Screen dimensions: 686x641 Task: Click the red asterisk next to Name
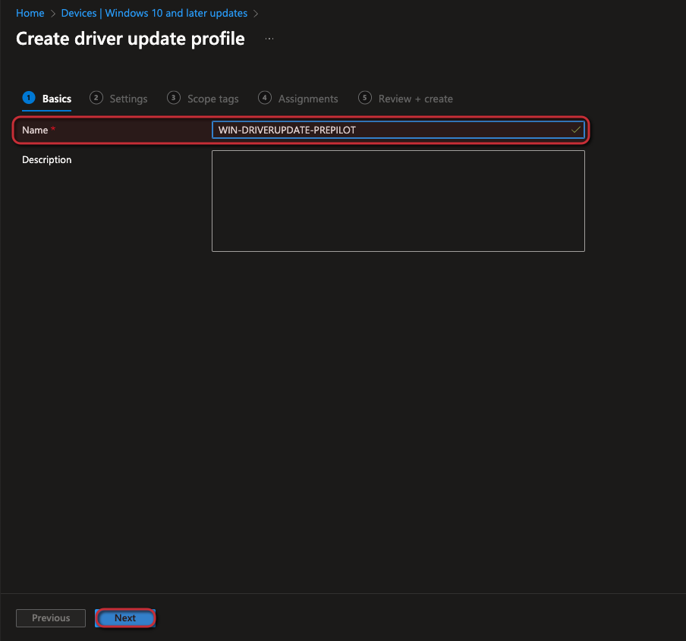coord(53,130)
